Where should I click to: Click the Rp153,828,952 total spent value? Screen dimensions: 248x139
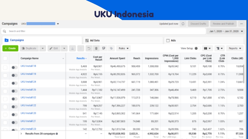click(x=117, y=134)
